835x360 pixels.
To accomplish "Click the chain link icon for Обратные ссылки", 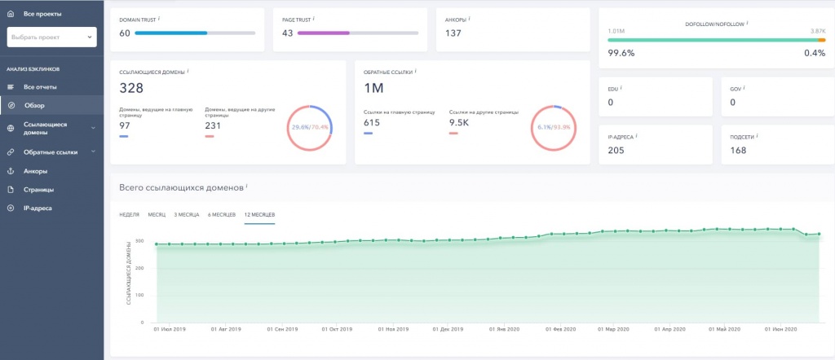I will coord(11,152).
